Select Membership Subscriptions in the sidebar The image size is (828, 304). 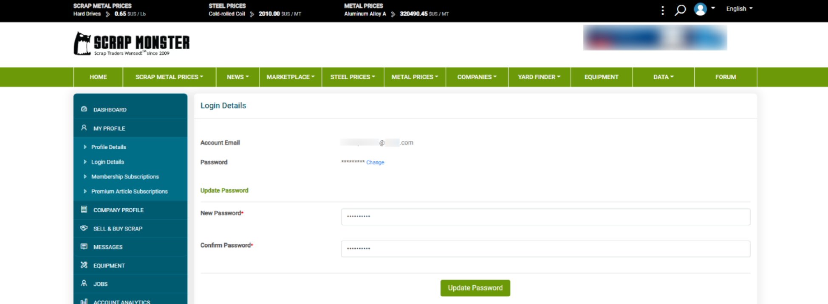click(125, 177)
